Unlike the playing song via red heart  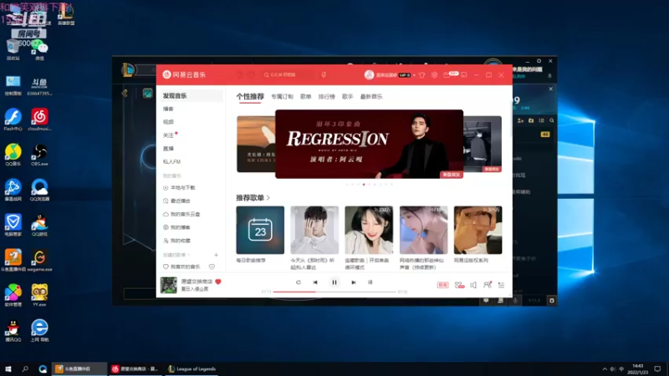(218, 282)
